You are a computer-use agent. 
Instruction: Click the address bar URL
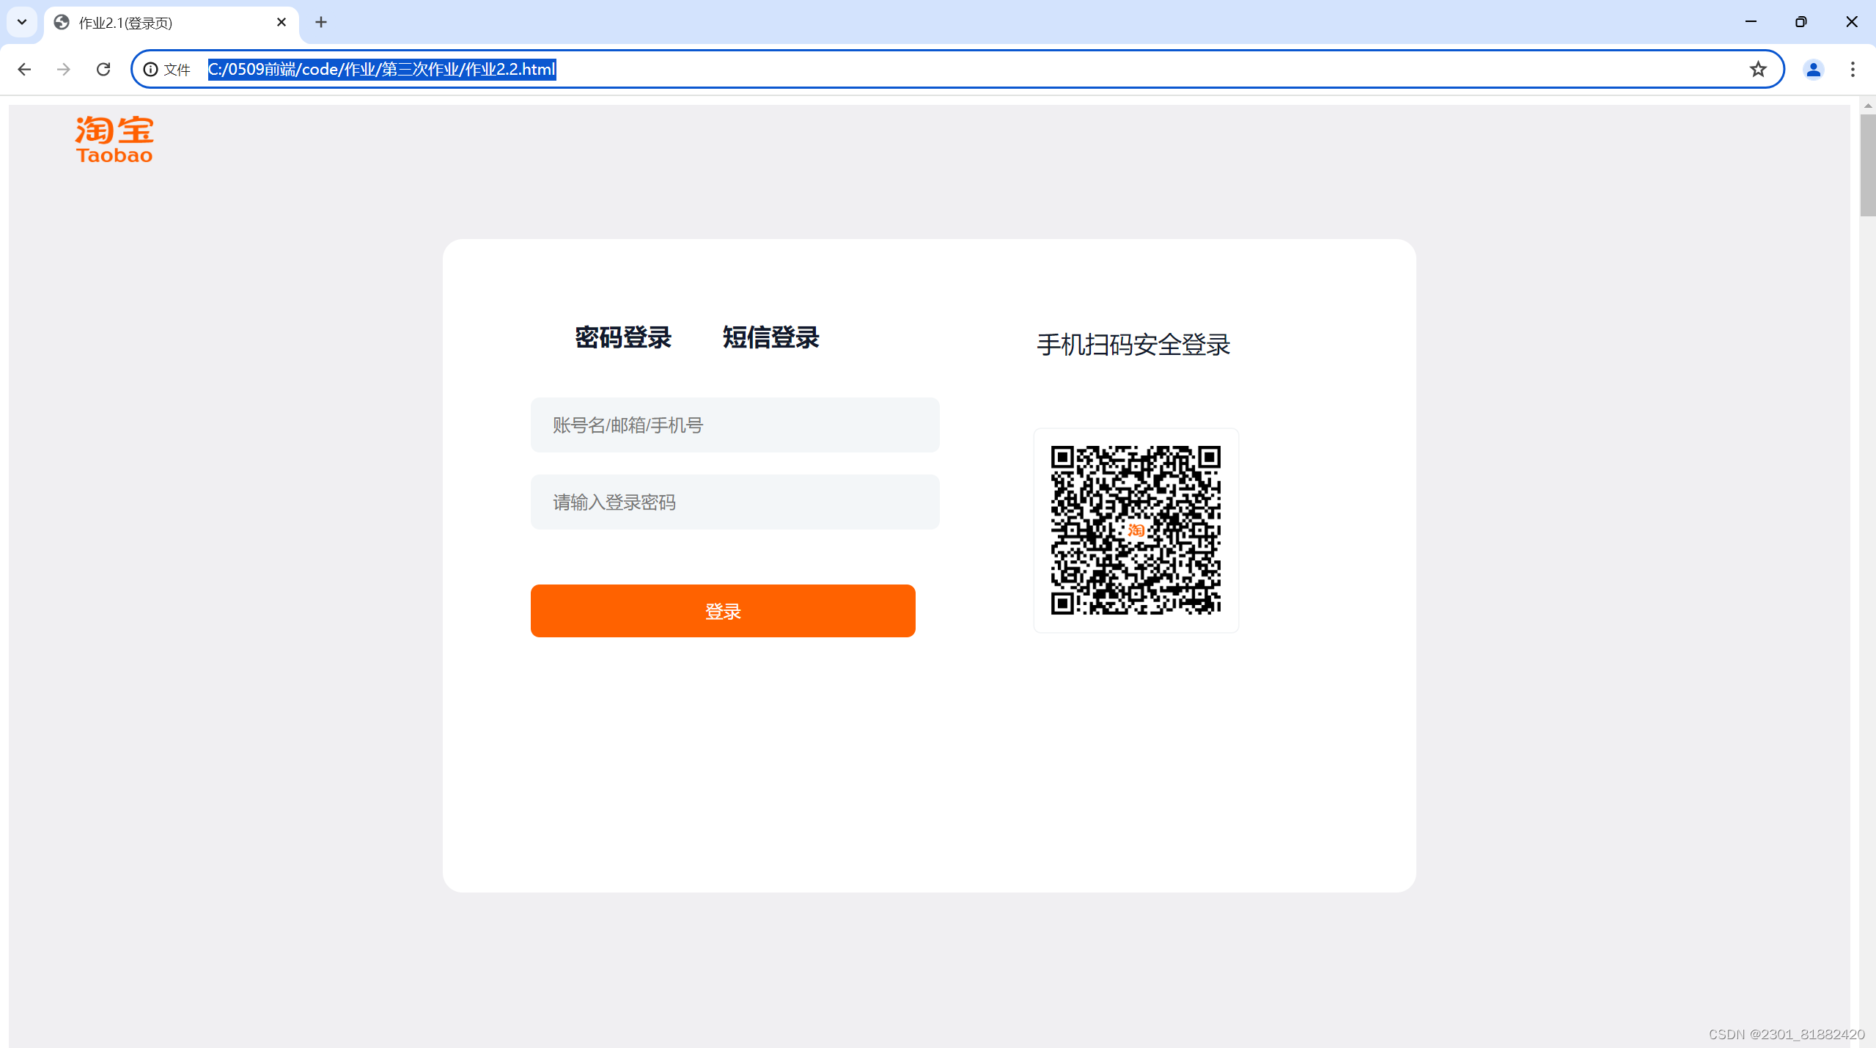(381, 69)
